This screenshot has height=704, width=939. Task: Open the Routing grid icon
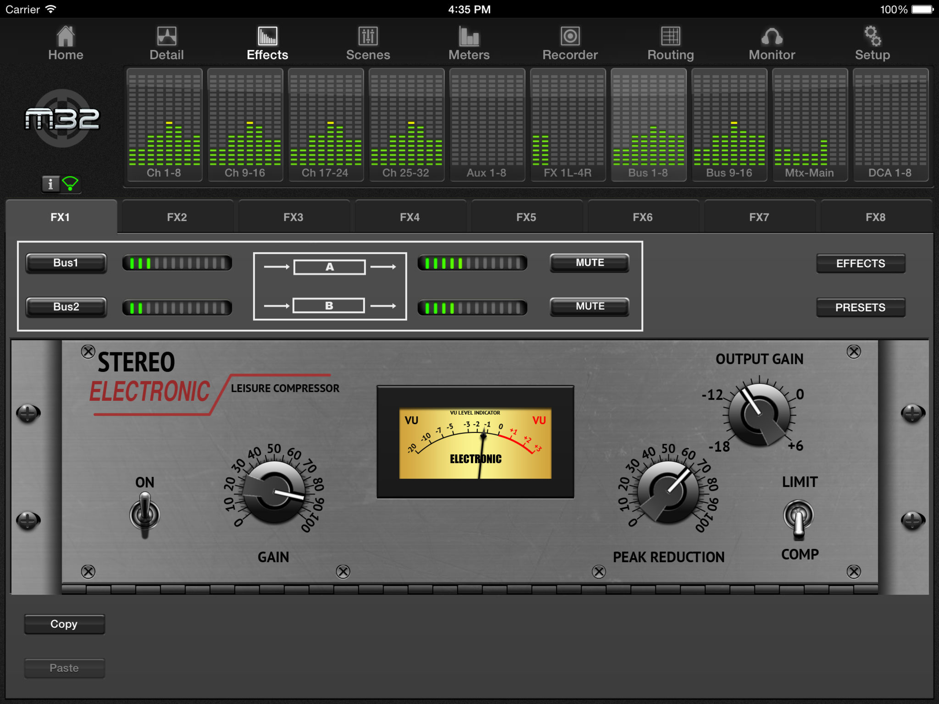tap(670, 37)
